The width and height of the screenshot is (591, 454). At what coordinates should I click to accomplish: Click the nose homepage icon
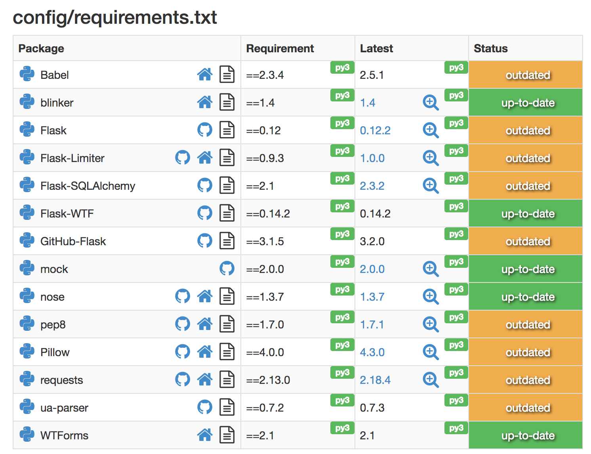tap(205, 296)
